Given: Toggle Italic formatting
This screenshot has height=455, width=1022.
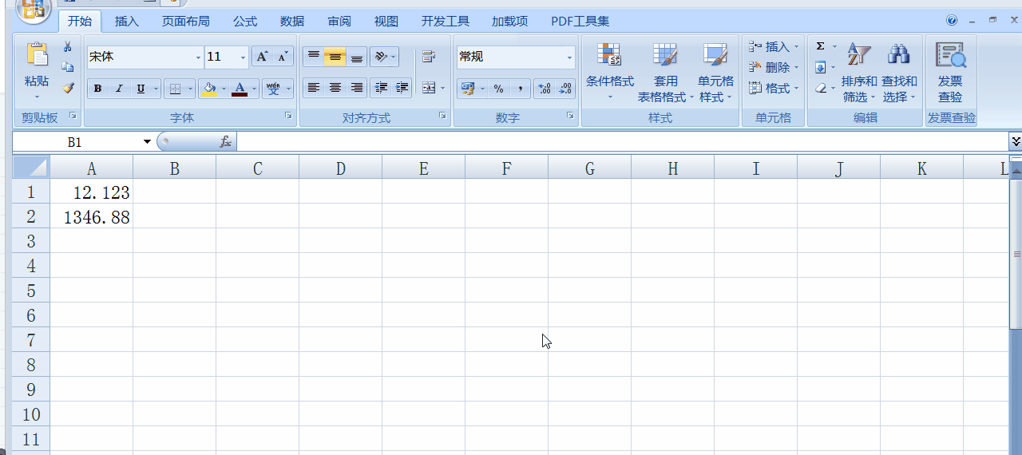Looking at the screenshot, I should tap(119, 89).
